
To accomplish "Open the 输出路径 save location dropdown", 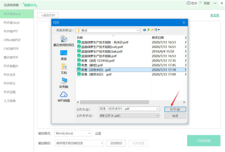I will [79, 143].
